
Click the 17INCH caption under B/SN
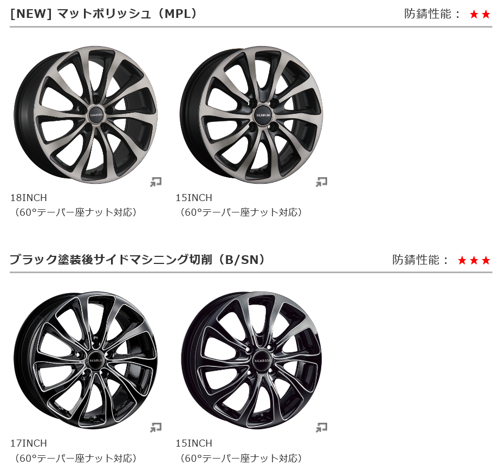pyautogui.click(x=29, y=443)
